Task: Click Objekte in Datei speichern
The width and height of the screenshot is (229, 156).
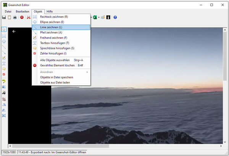Action: pos(58,77)
